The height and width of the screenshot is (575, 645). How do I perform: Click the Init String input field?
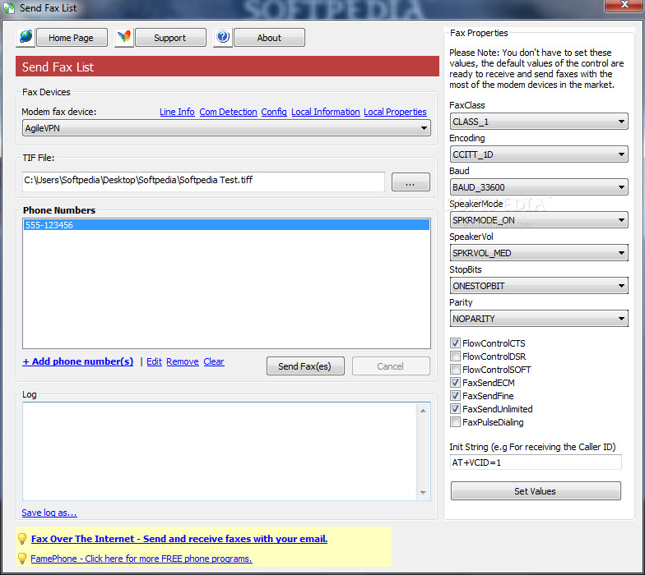point(536,462)
